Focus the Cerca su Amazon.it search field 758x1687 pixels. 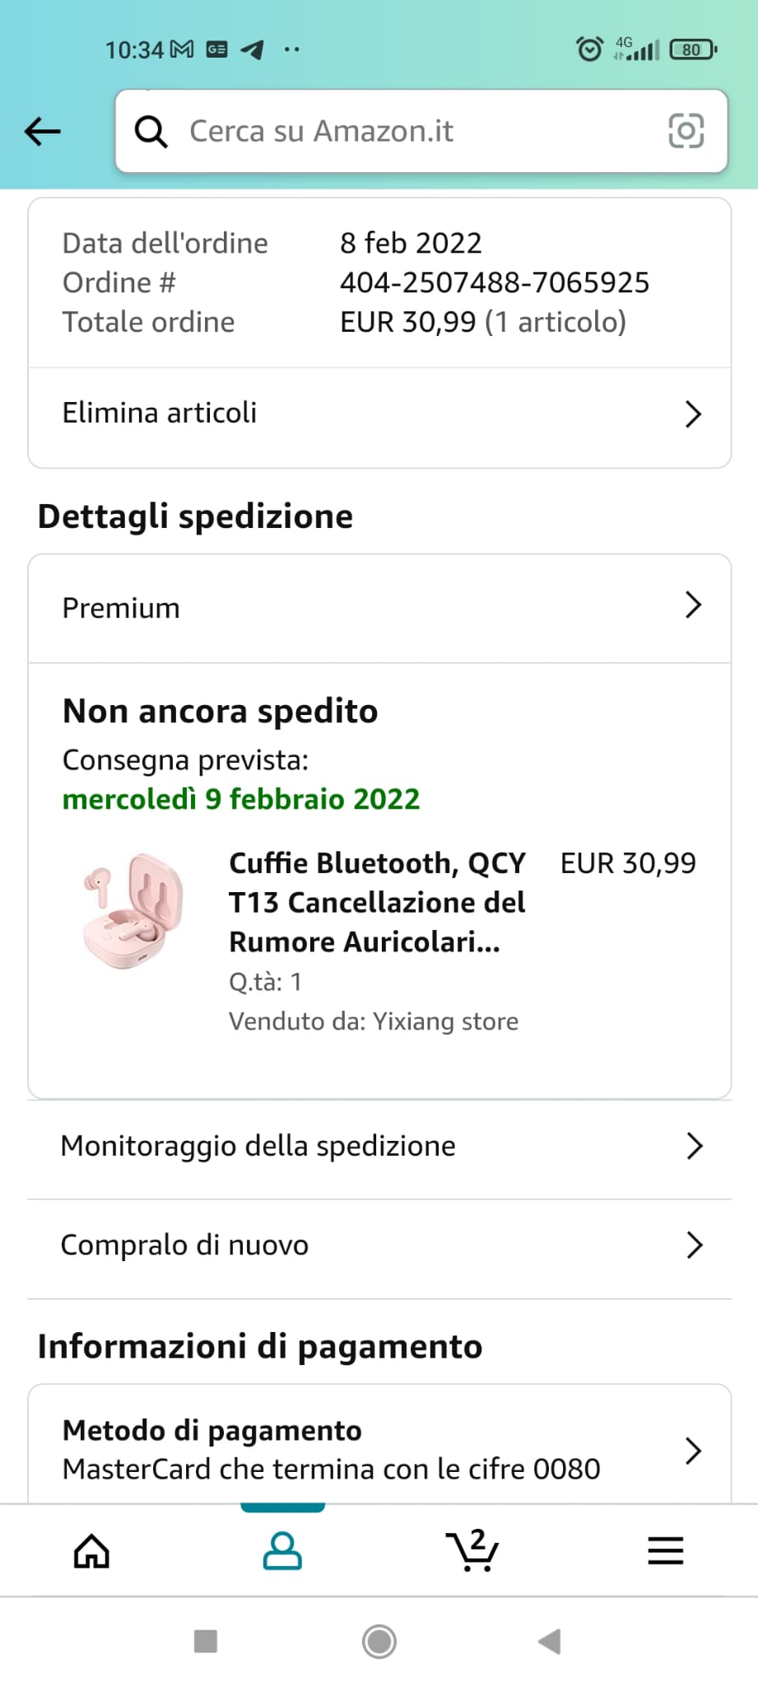click(x=421, y=131)
